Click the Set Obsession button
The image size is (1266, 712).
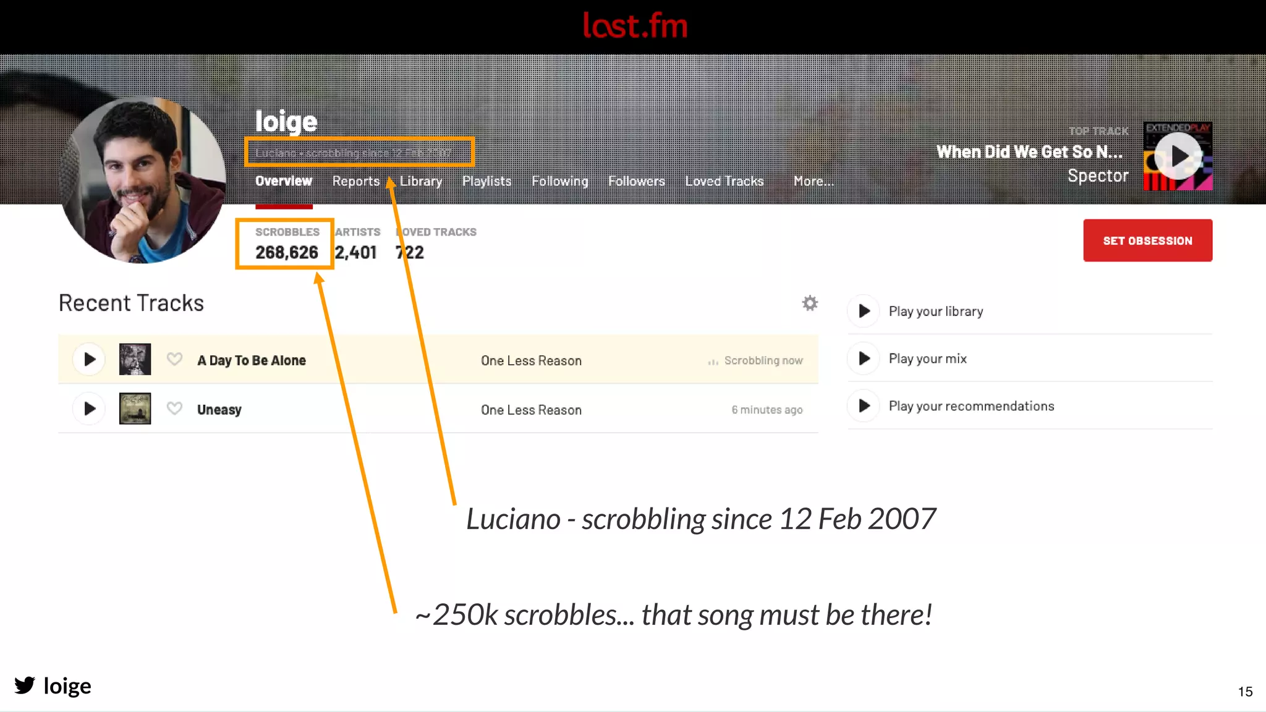pos(1148,240)
